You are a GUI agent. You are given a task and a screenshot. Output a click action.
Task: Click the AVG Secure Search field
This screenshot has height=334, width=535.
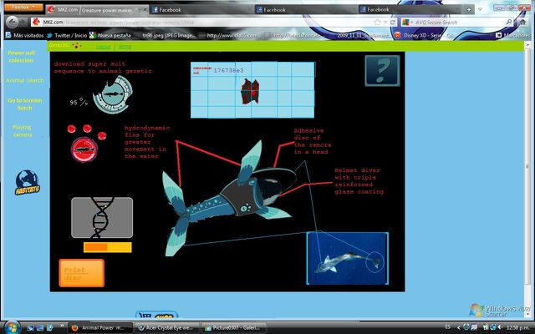click(x=459, y=23)
